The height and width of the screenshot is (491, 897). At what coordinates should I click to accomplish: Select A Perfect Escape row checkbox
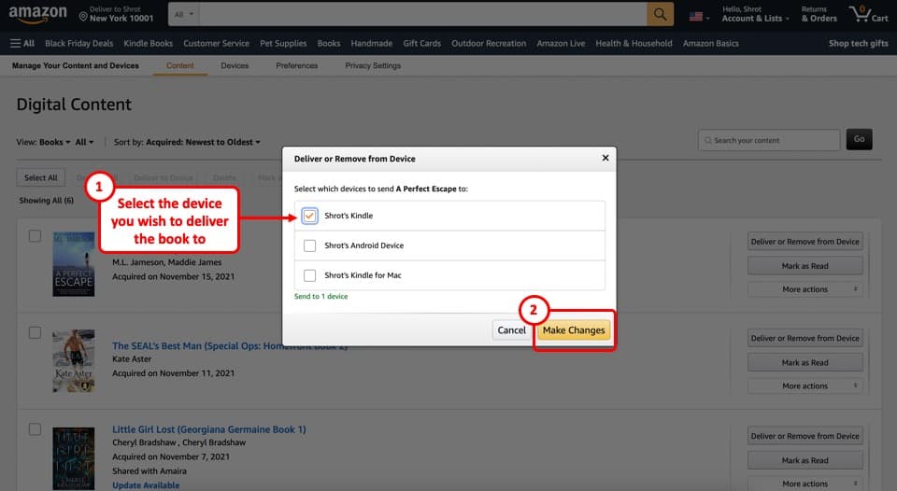[x=35, y=236]
